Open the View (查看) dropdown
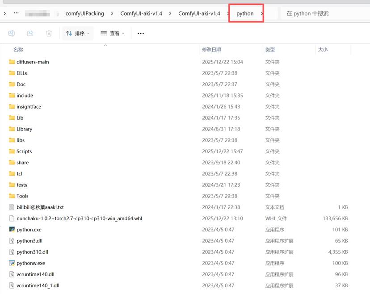Screen dimensions: 370x294 (112, 34)
